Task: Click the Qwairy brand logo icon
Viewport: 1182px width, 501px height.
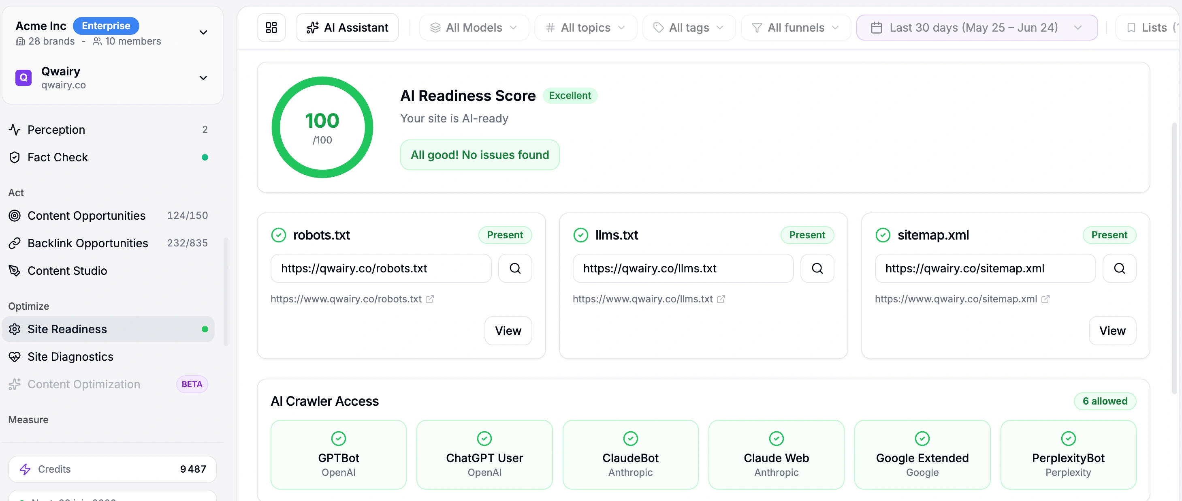Action: pos(23,77)
